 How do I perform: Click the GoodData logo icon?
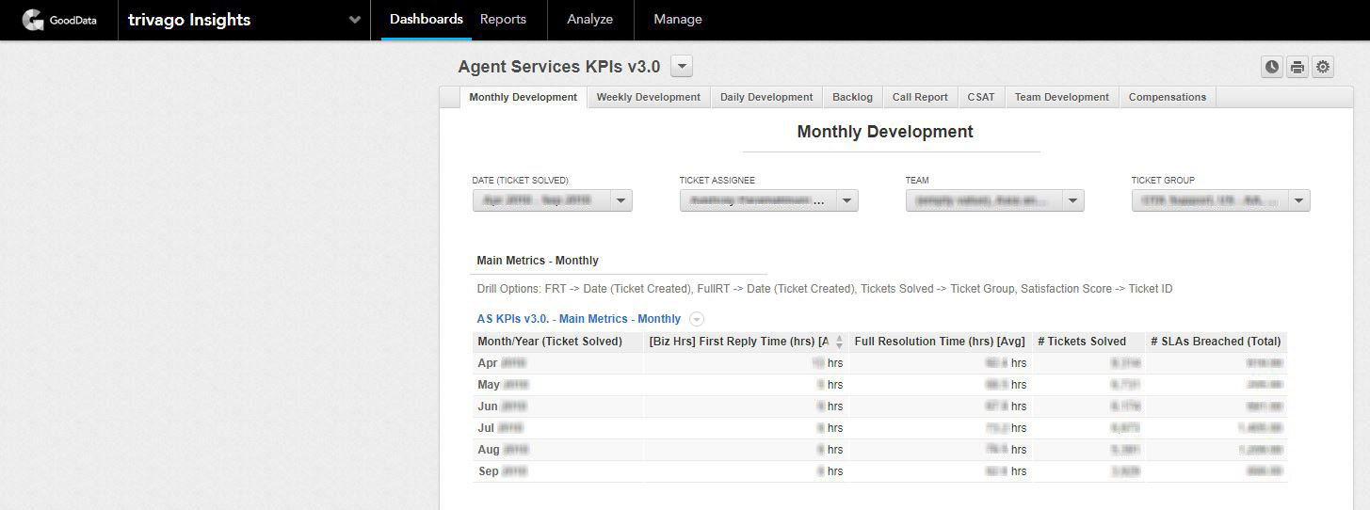pos(33,20)
